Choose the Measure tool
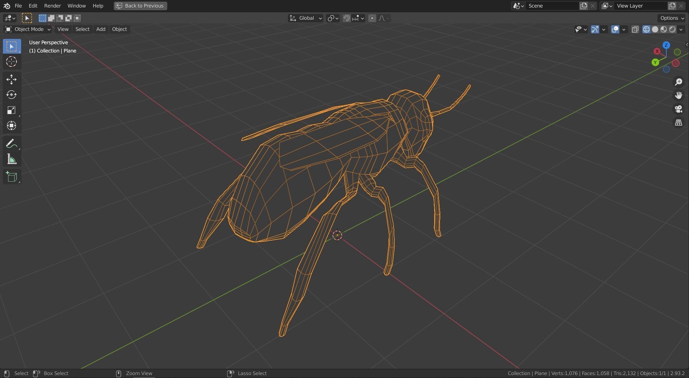Viewport: 689px width, 378px height. [12, 159]
